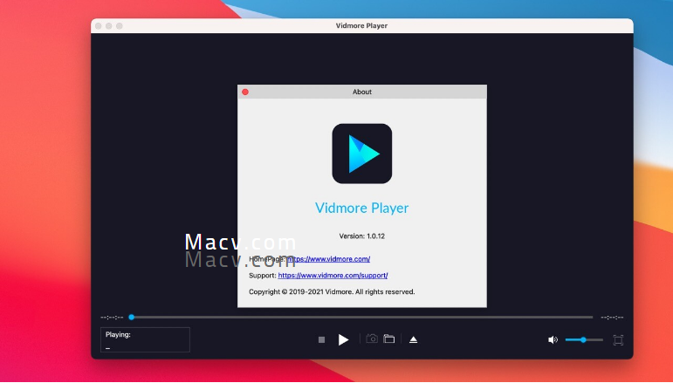Click the Vidmore Player title in About
The width and height of the screenshot is (673, 383).
362,208
